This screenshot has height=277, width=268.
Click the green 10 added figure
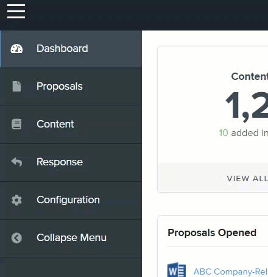coord(224,133)
